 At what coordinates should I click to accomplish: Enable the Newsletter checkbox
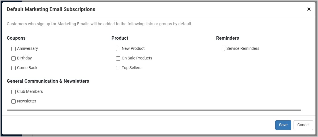(x=13, y=102)
